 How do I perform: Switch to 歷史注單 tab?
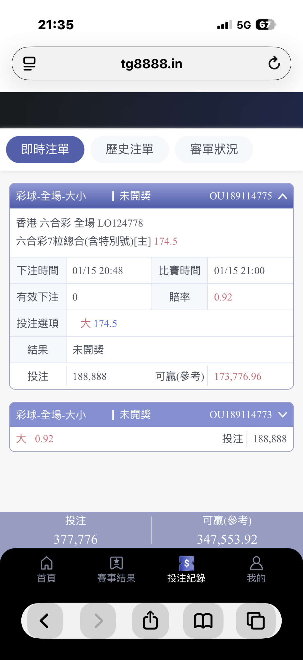pos(129,149)
